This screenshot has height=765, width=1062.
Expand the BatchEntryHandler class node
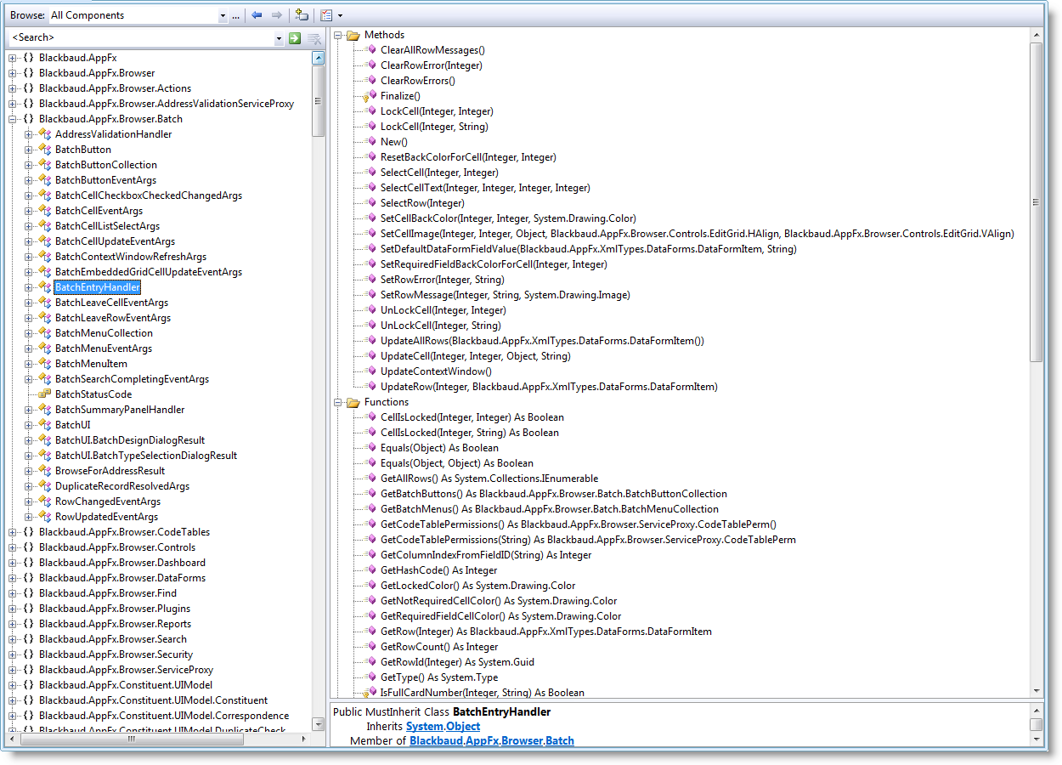(29, 287)
